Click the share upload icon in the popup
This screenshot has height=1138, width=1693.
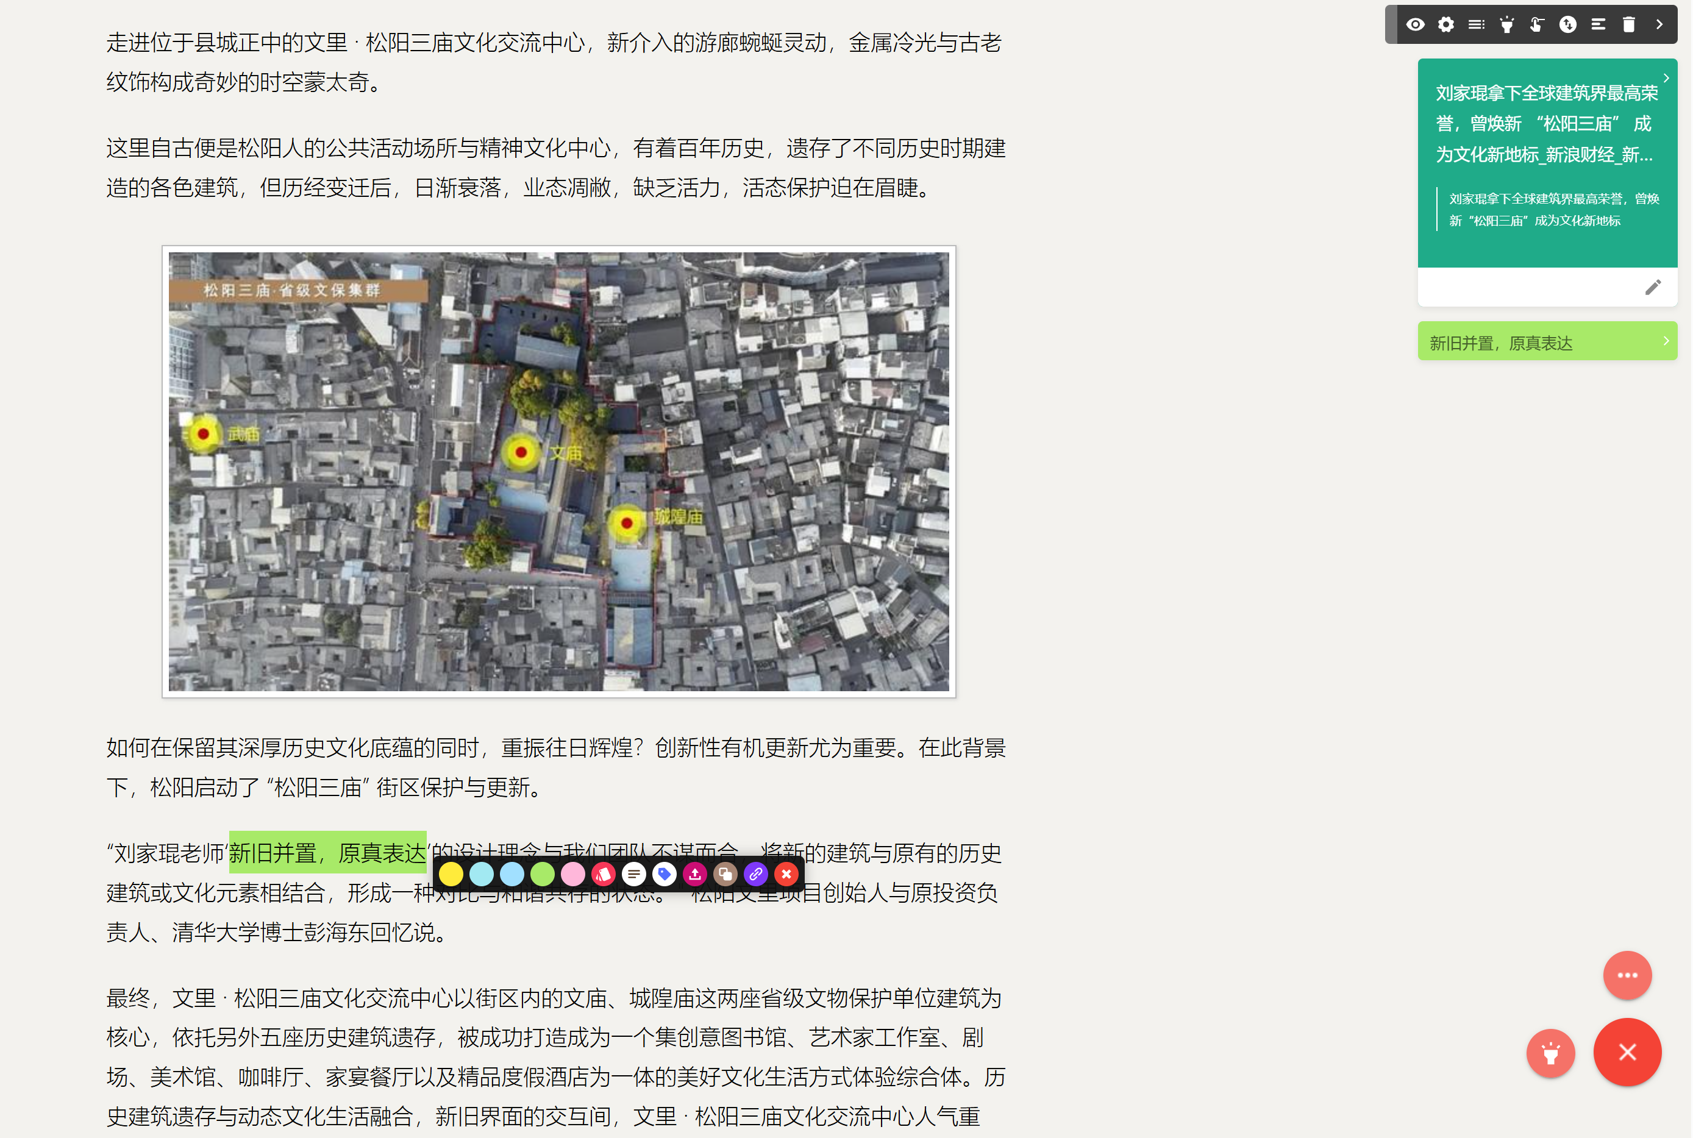tap(695, 875)
